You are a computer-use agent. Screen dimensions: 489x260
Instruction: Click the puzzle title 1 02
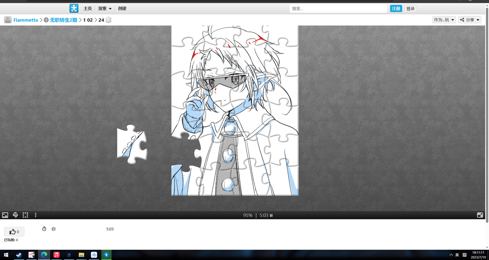click(88, 20)
